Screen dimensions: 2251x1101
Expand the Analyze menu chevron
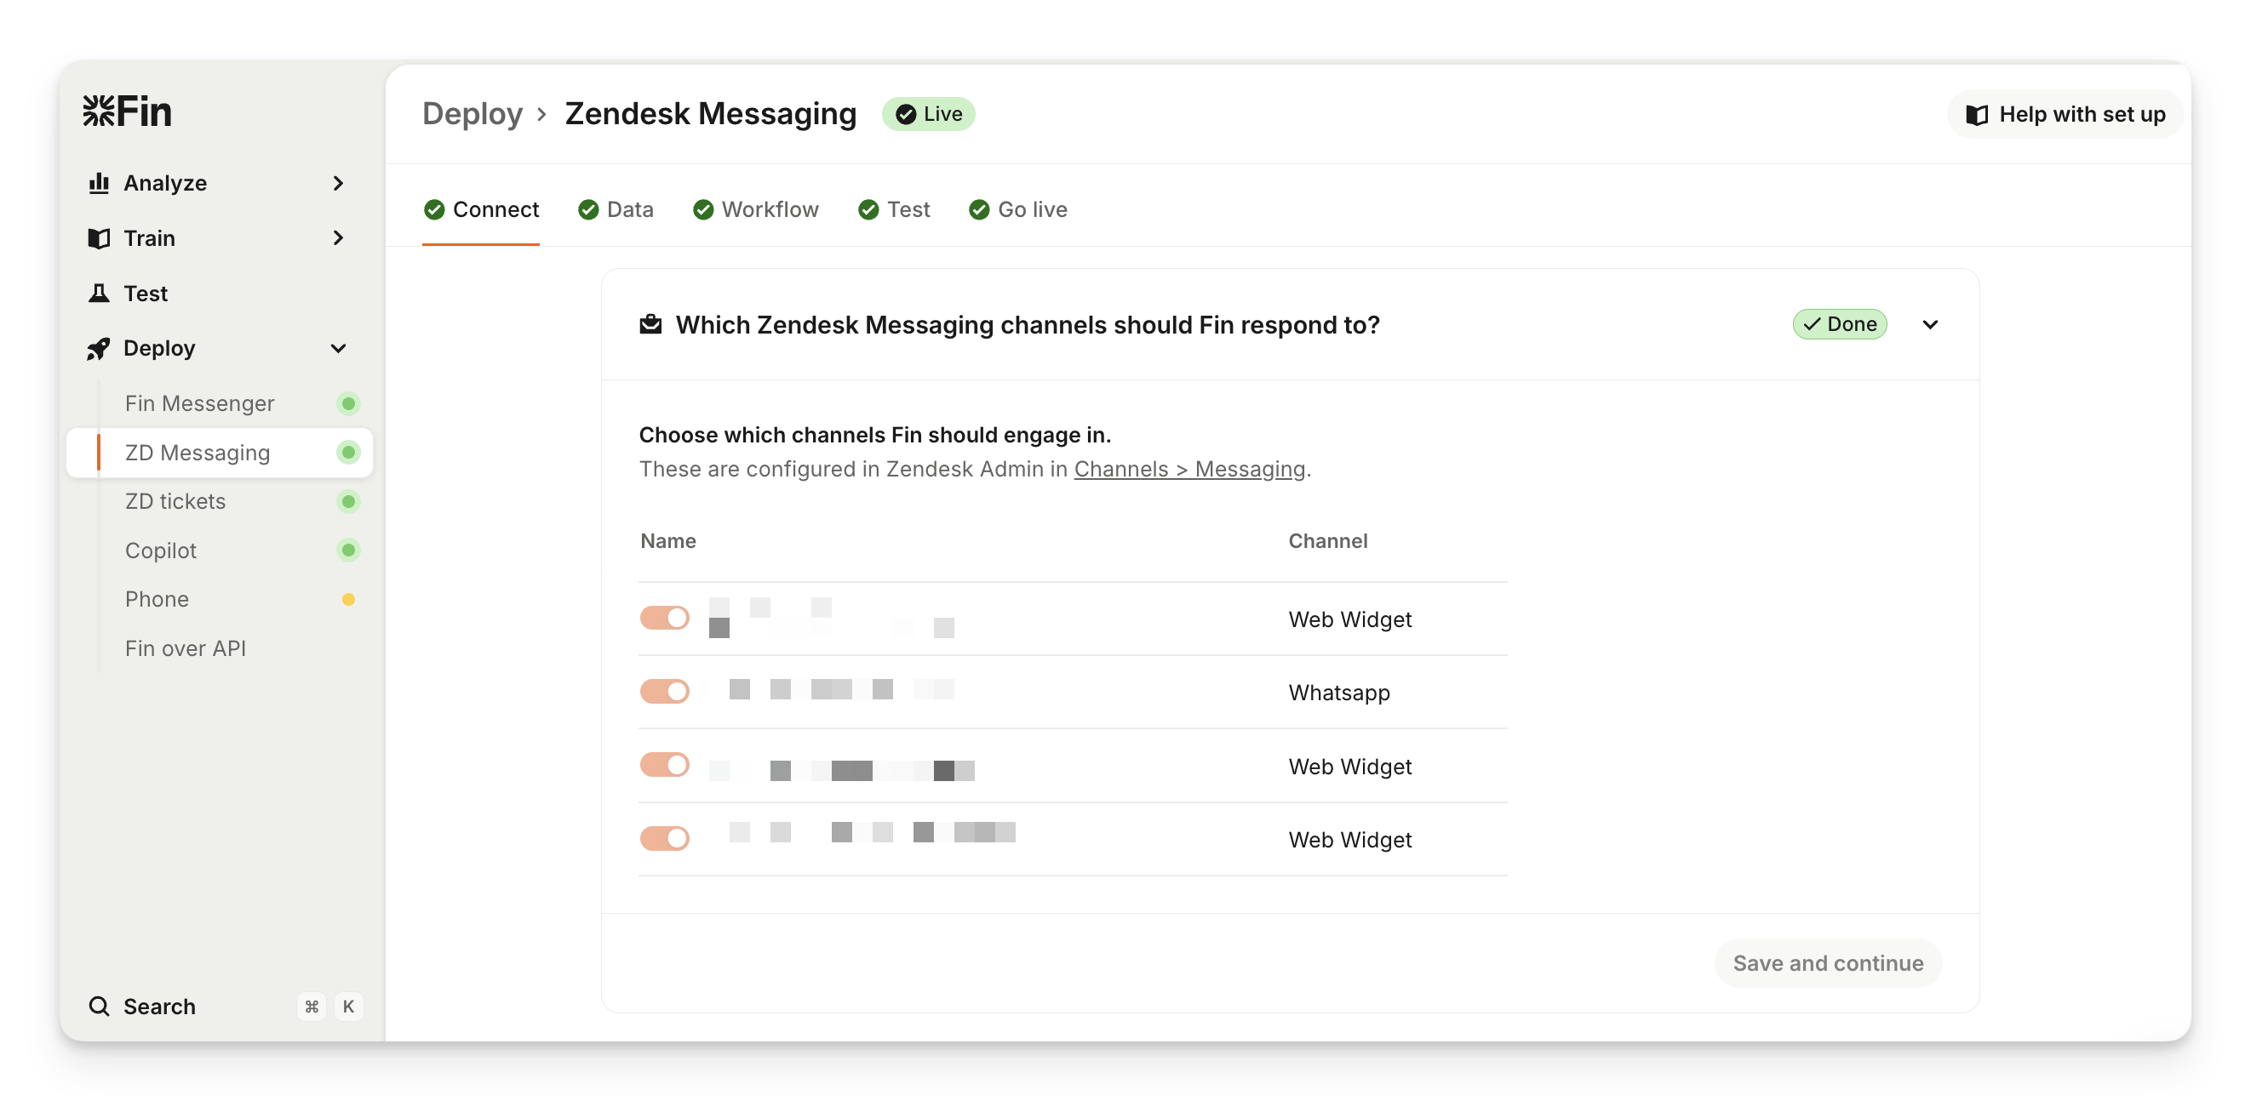338,183
